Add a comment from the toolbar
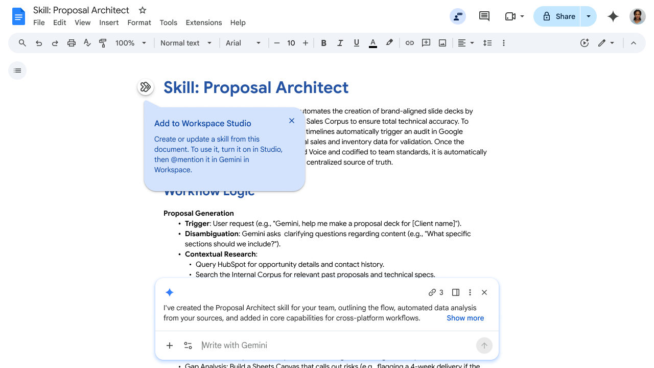This screenshot has width=654, height=368. [426, 43]
